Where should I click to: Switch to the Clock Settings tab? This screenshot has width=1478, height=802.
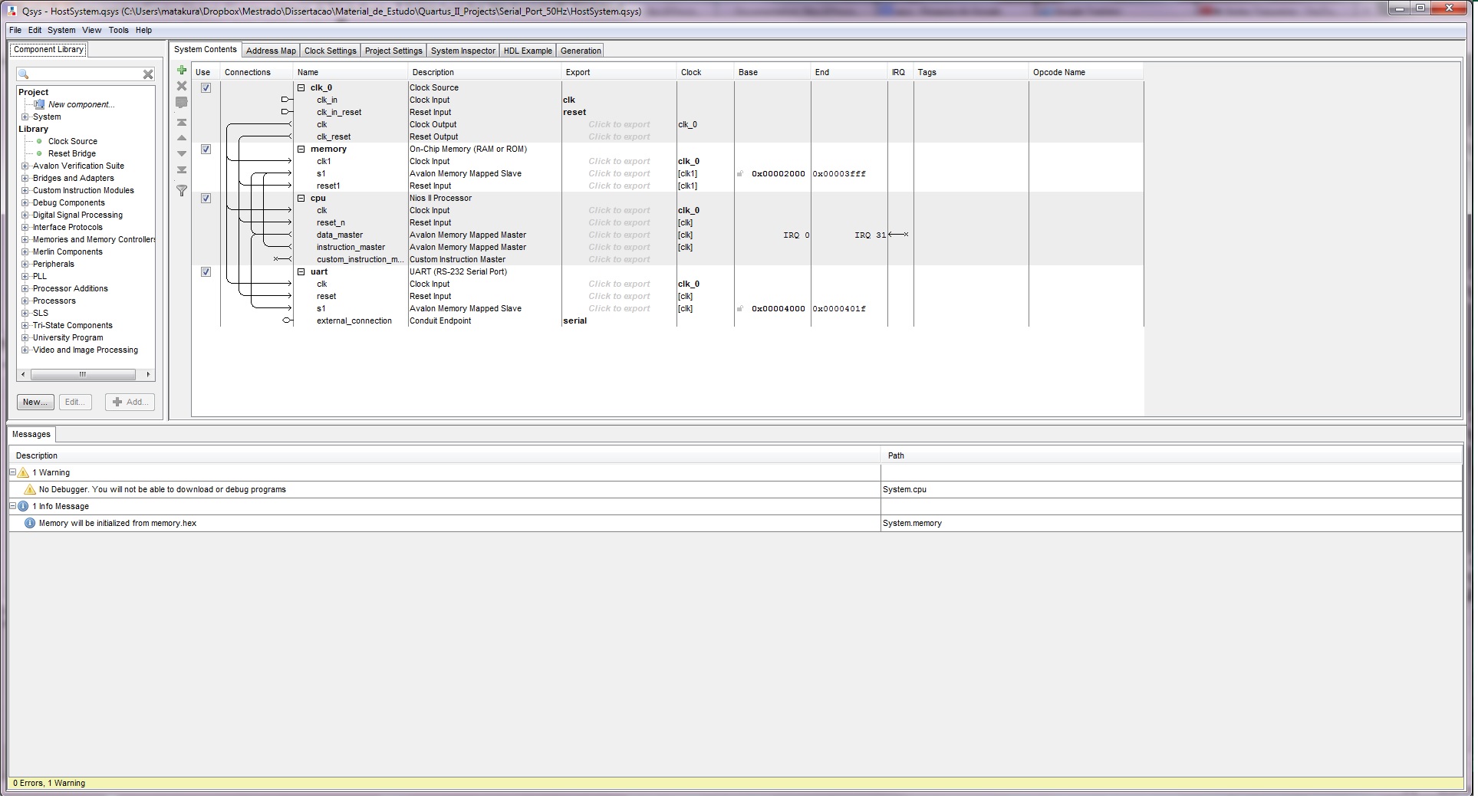click(x=331, y=51)
